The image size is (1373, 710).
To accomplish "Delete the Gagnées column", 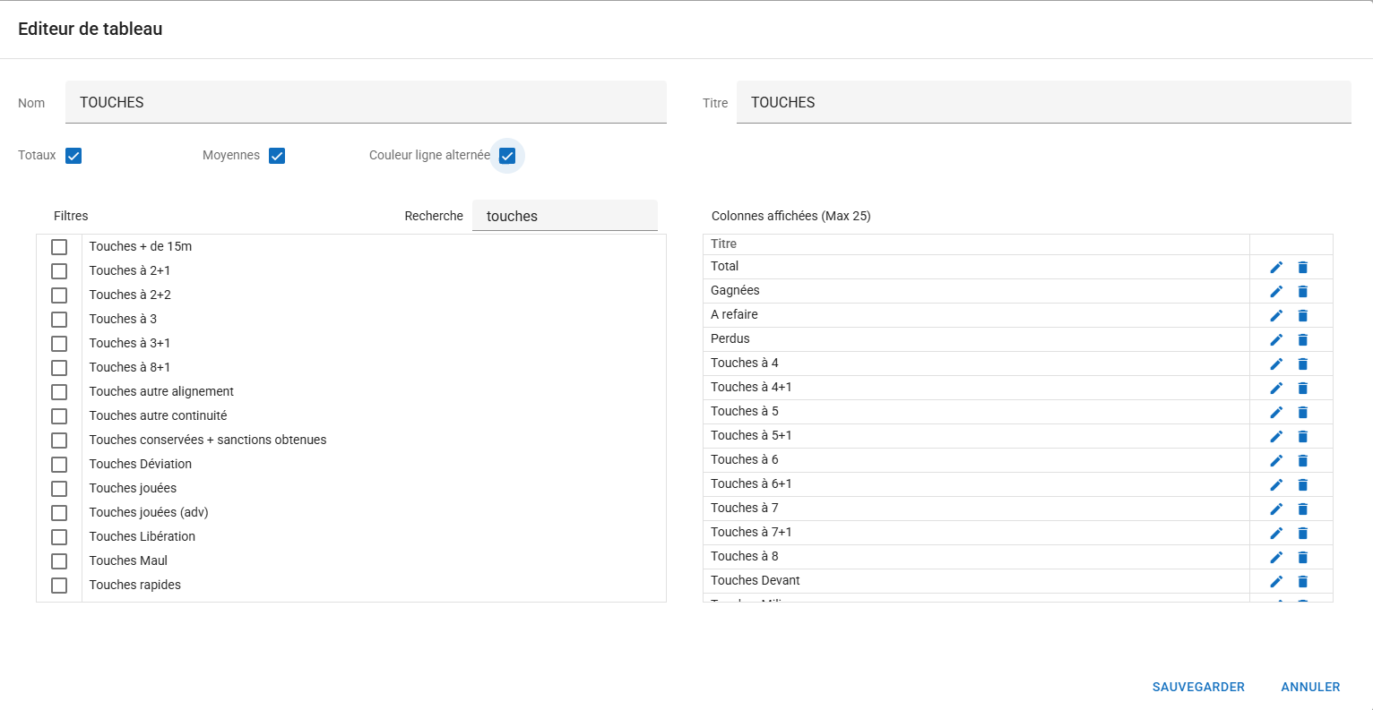I will [x=1303, y=291].
